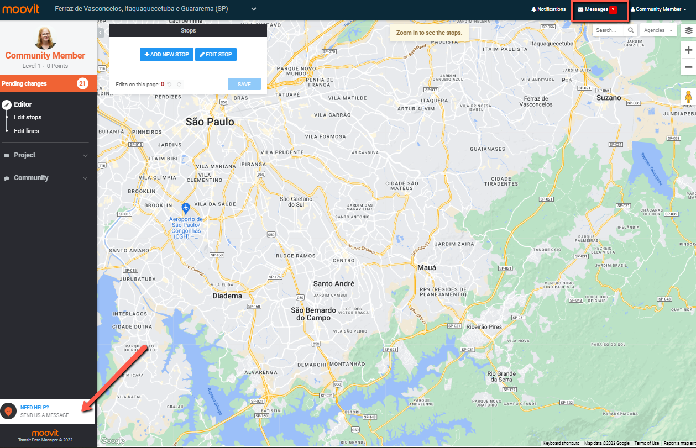Click the map search field
Image resolution: width=696 pixels, height=448 pixels.
point(609,30)
